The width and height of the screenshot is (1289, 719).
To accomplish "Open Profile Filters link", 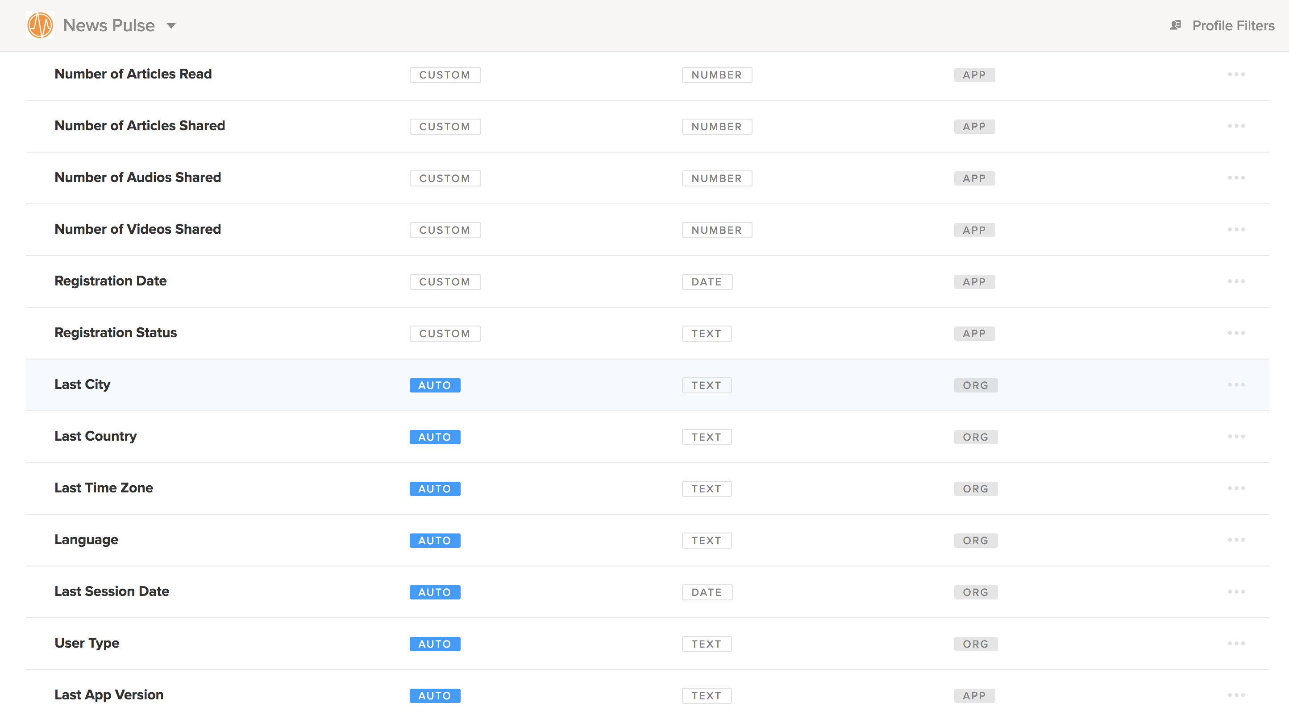I will [1233, 25].
